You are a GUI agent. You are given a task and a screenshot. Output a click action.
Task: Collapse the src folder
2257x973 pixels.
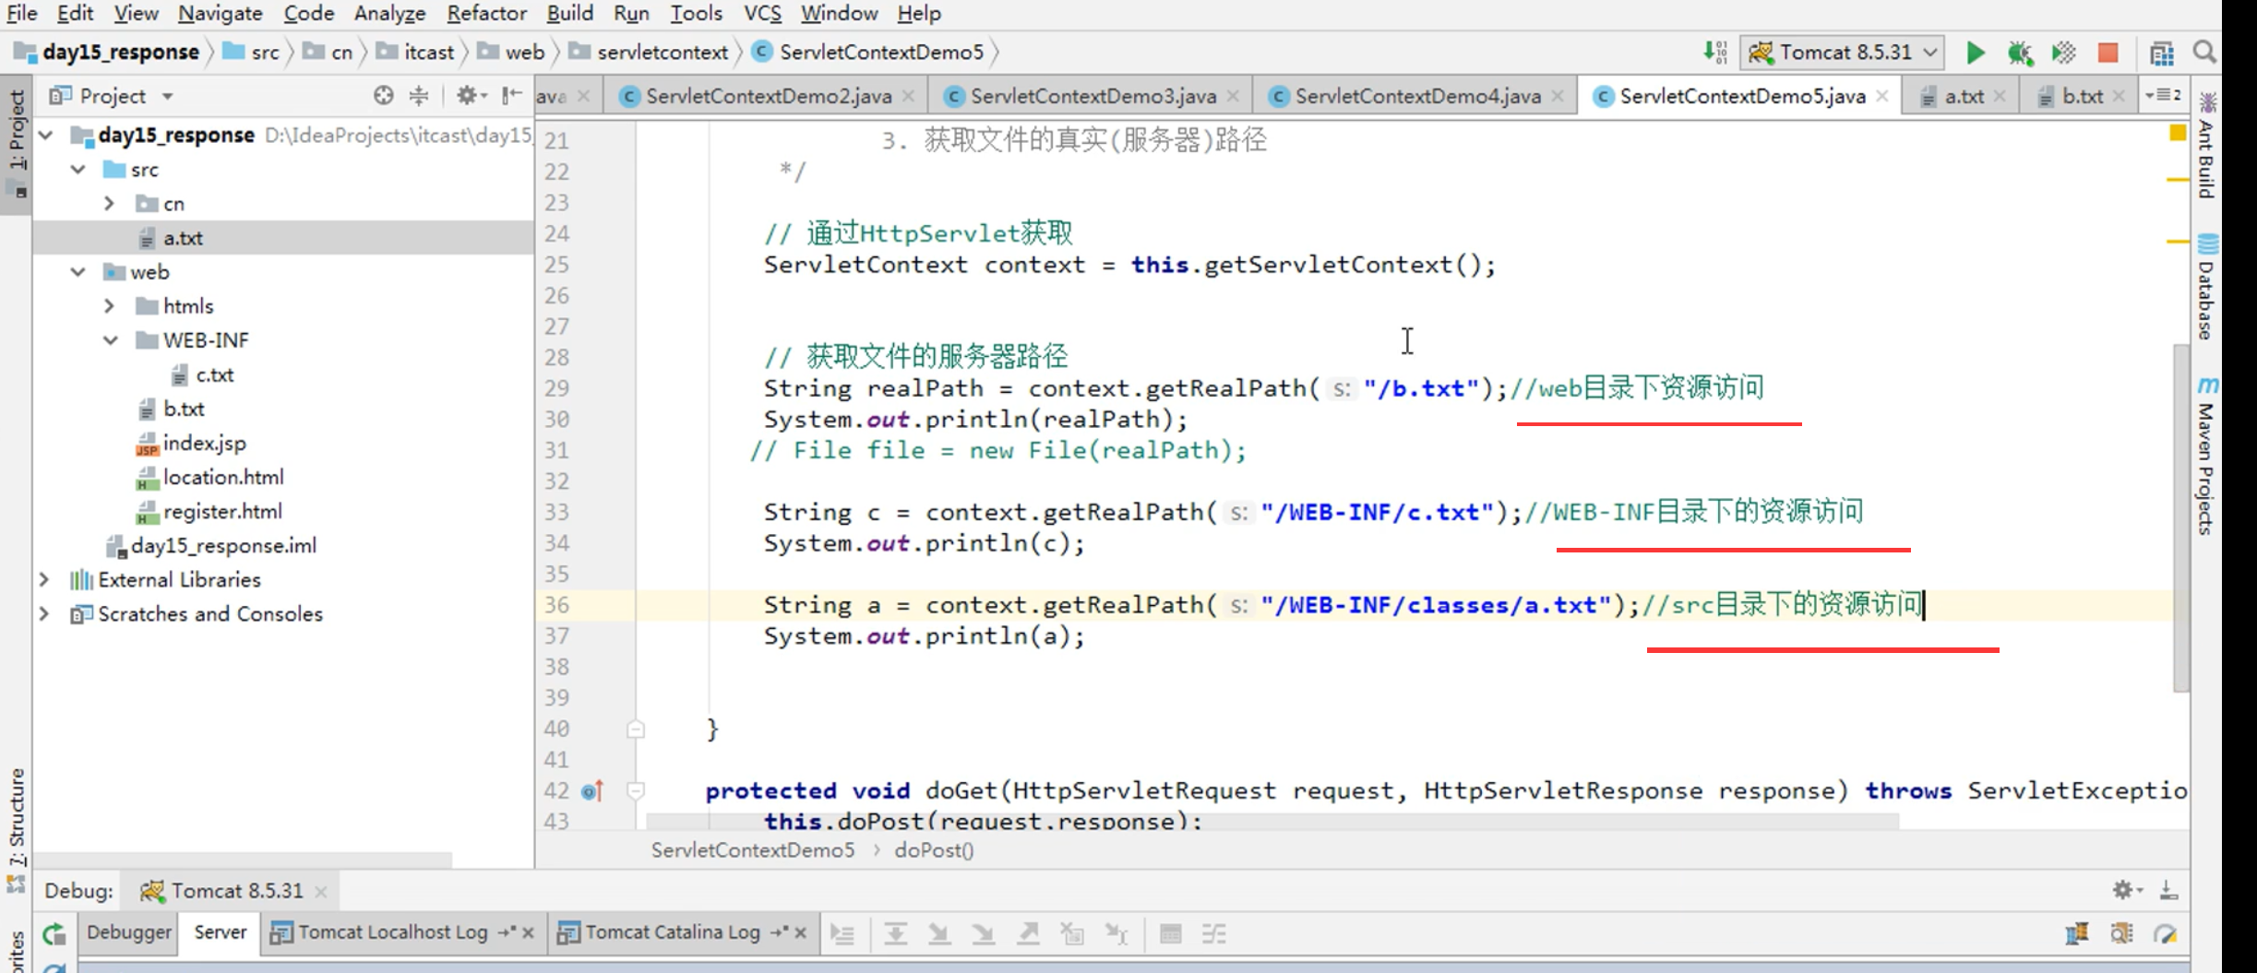(78, 170)
